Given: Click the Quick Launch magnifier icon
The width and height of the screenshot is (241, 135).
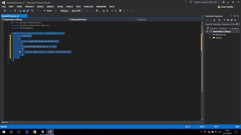Looking at the screenshot, I should 223,2.
